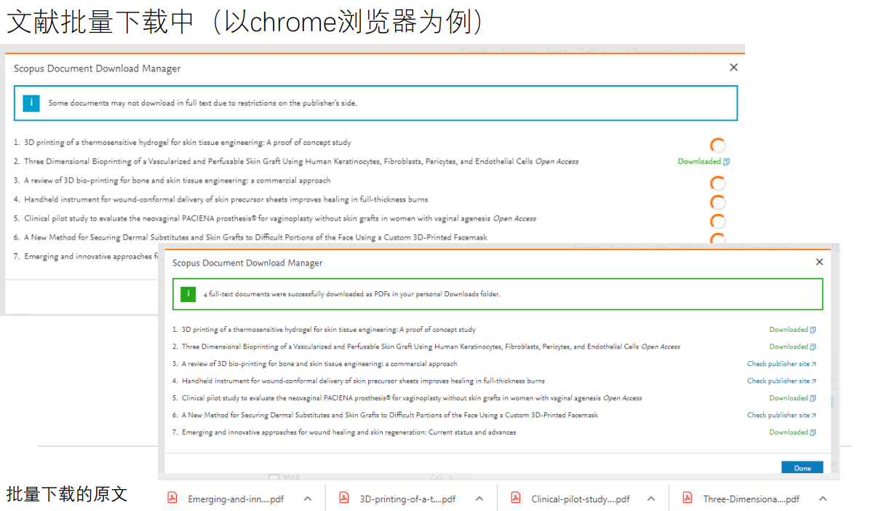Click the green info icon in the completed dialog
Viewport: 876px width, 511px height.
189,294
